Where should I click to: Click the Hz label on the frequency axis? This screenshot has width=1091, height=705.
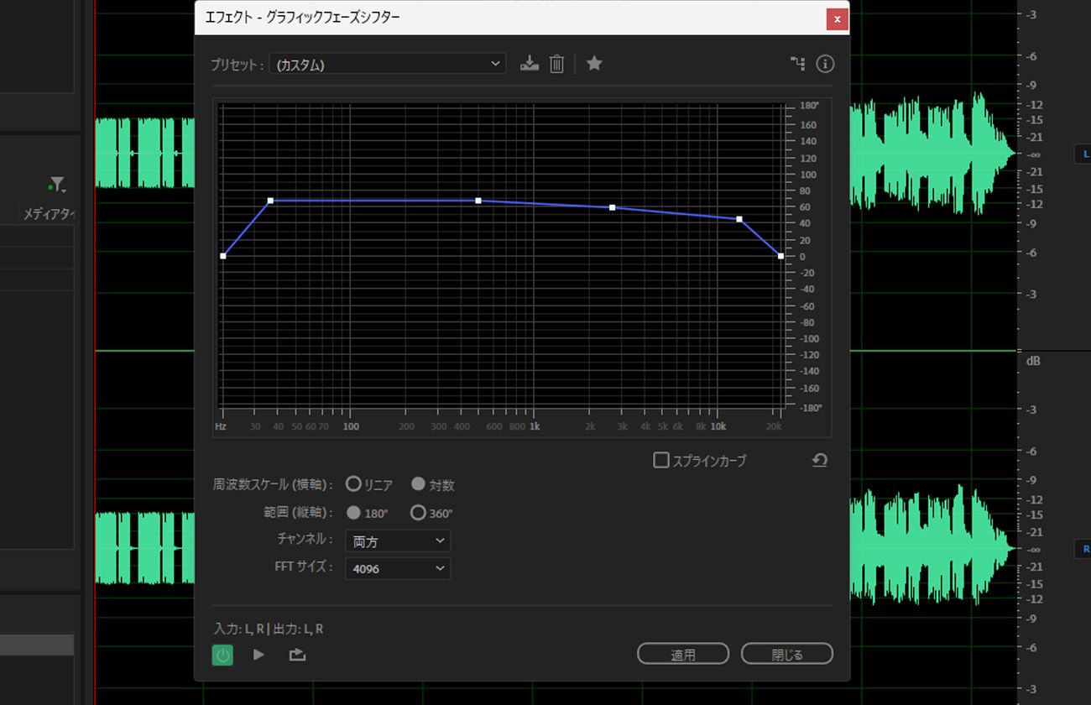[221, 426]
